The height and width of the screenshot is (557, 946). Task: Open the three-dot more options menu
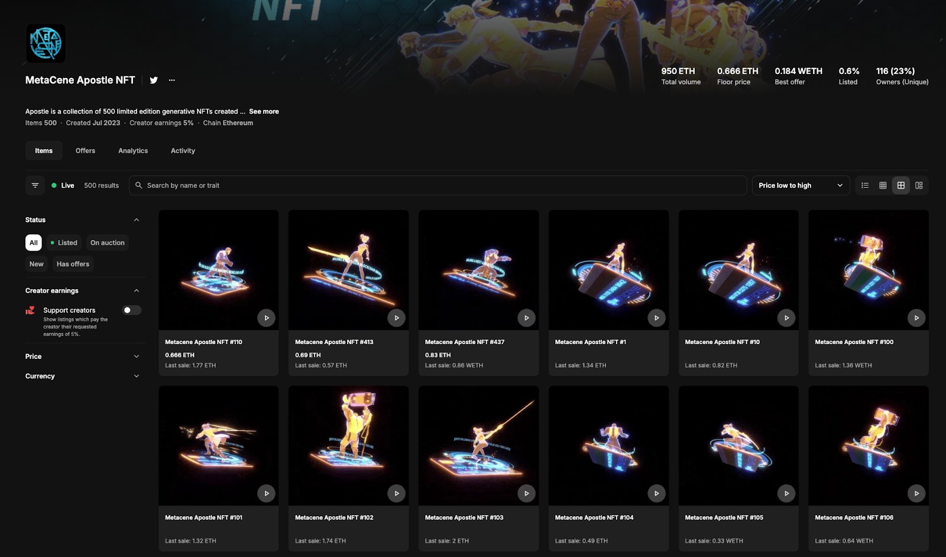tap(172, 80)
